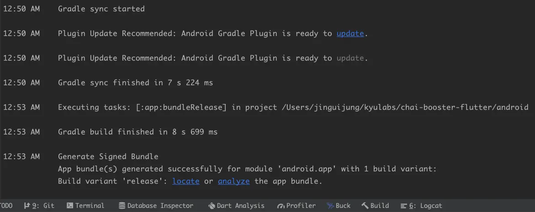Image resolution: width=535 pixels, height=212 pixels.
Task: Click the blue update link
Action: pyautogui.click(x=350, y=33)
